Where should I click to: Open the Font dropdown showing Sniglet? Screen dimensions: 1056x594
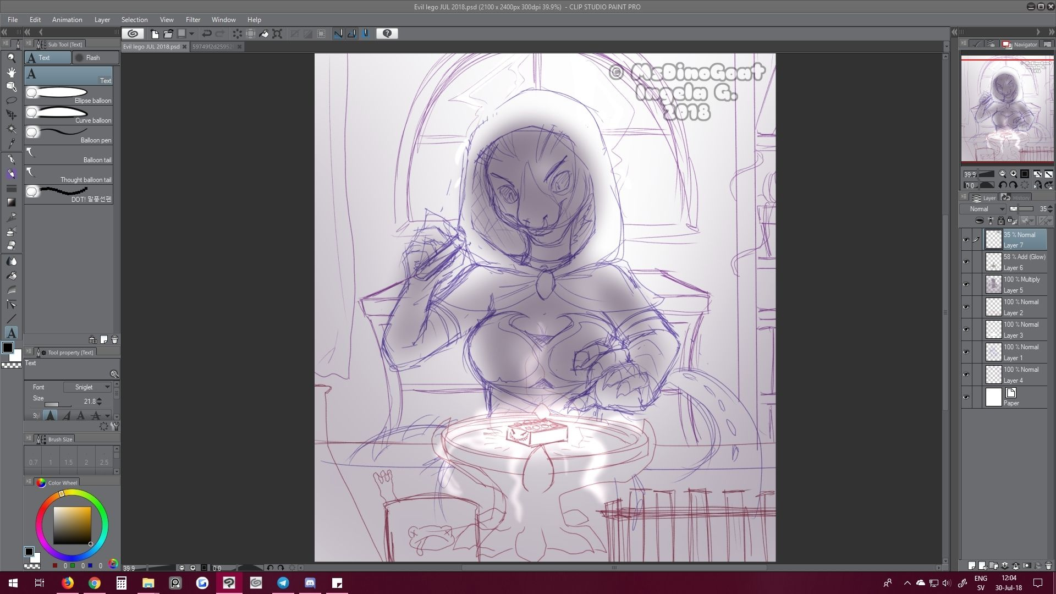coord(87,387)
